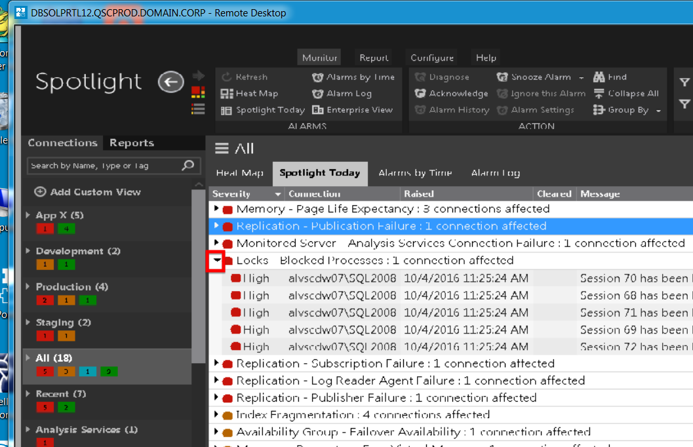The width and height of the screenshot is (693, 447).
Task: Select the All (18) group
Action: tap(108, 366)
